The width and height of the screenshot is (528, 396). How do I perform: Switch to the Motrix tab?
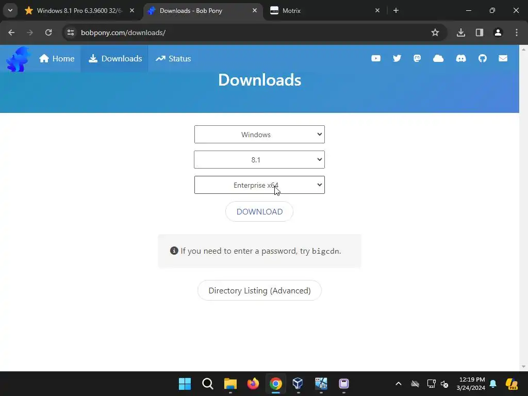point(325,10)
